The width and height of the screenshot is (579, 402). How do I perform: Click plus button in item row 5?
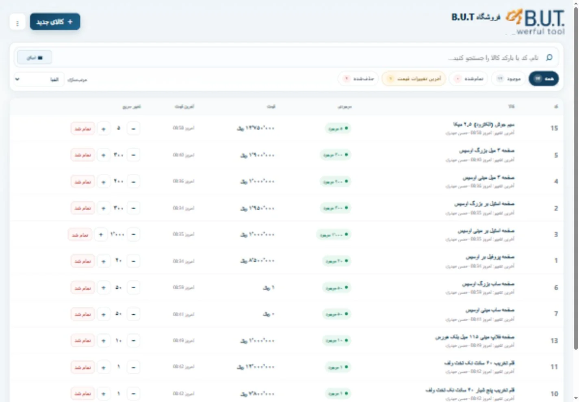click(x=104, y=155)
